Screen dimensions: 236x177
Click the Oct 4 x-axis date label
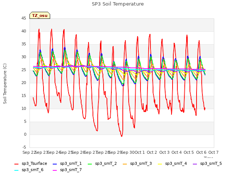[177, 152]
